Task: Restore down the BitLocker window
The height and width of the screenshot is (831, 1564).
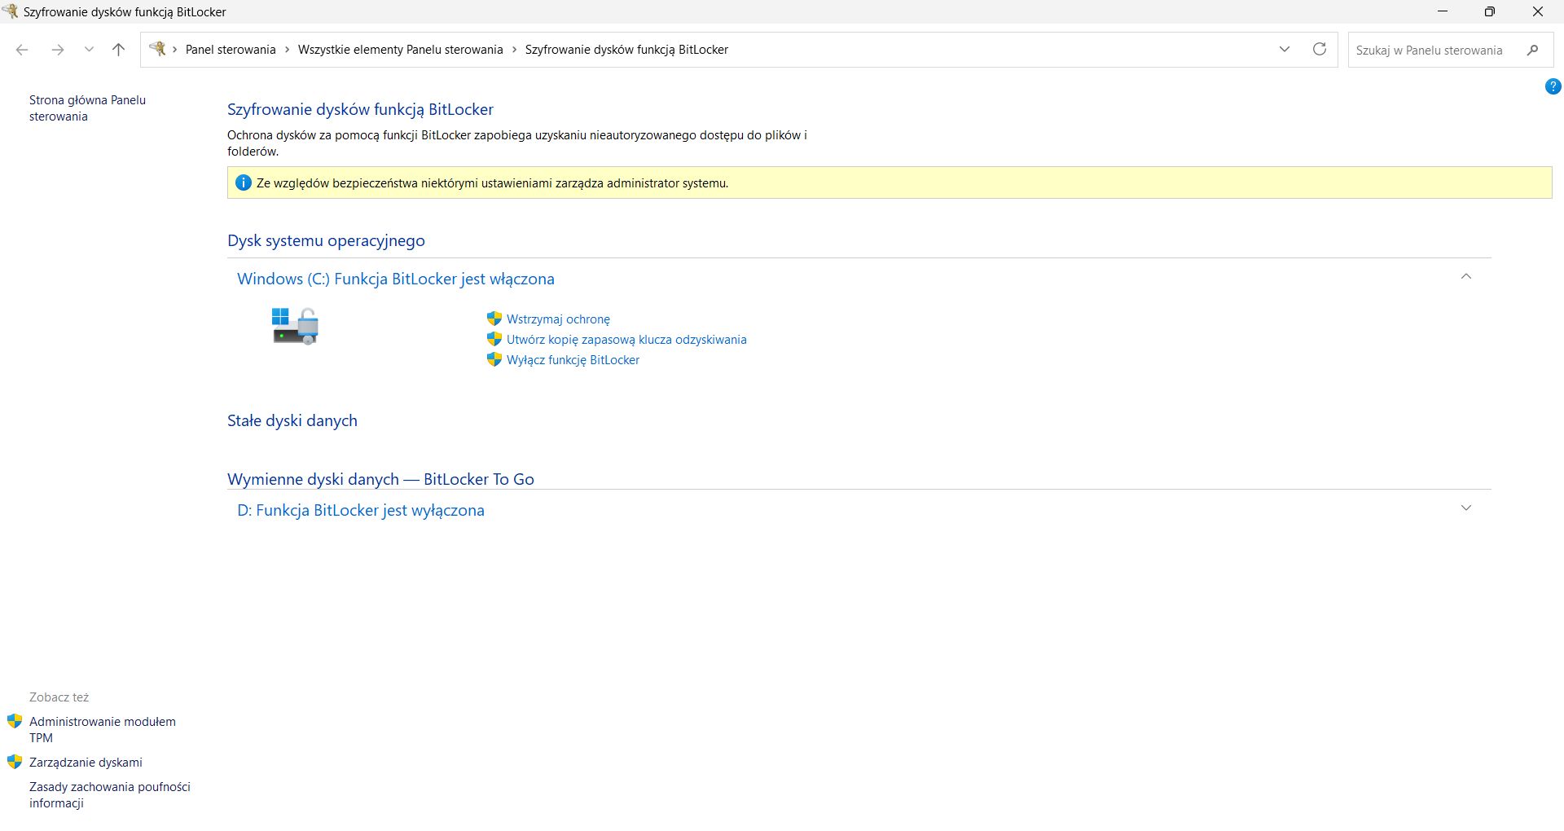Action: coord(1489,11)
